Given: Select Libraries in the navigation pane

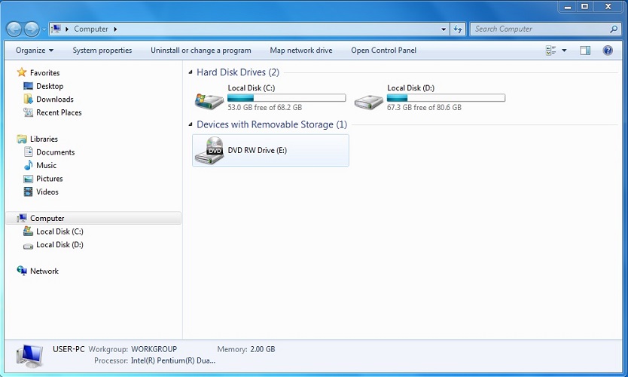Looking at the screenshot, I should coord(44,139).
